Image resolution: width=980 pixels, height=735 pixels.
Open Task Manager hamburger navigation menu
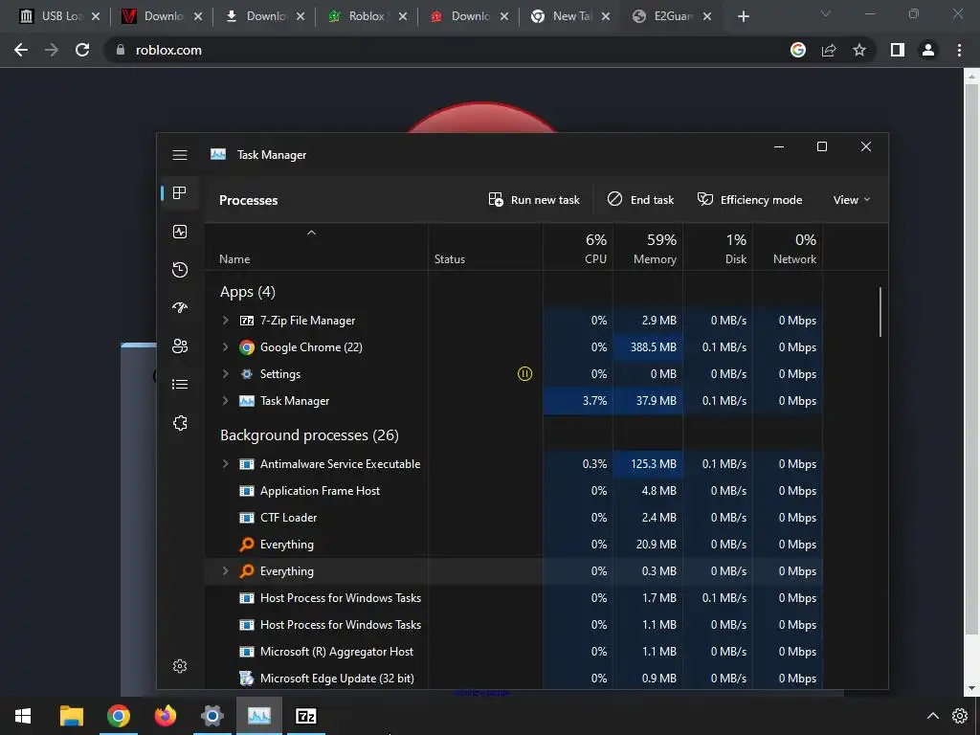click(179, 154)
